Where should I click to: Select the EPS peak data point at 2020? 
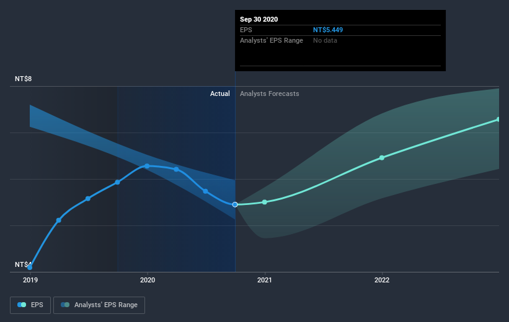147,166
